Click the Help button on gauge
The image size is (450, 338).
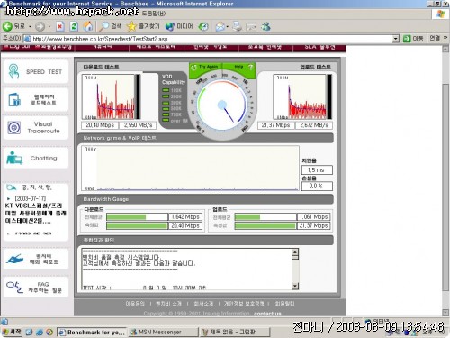pos(239,67)
